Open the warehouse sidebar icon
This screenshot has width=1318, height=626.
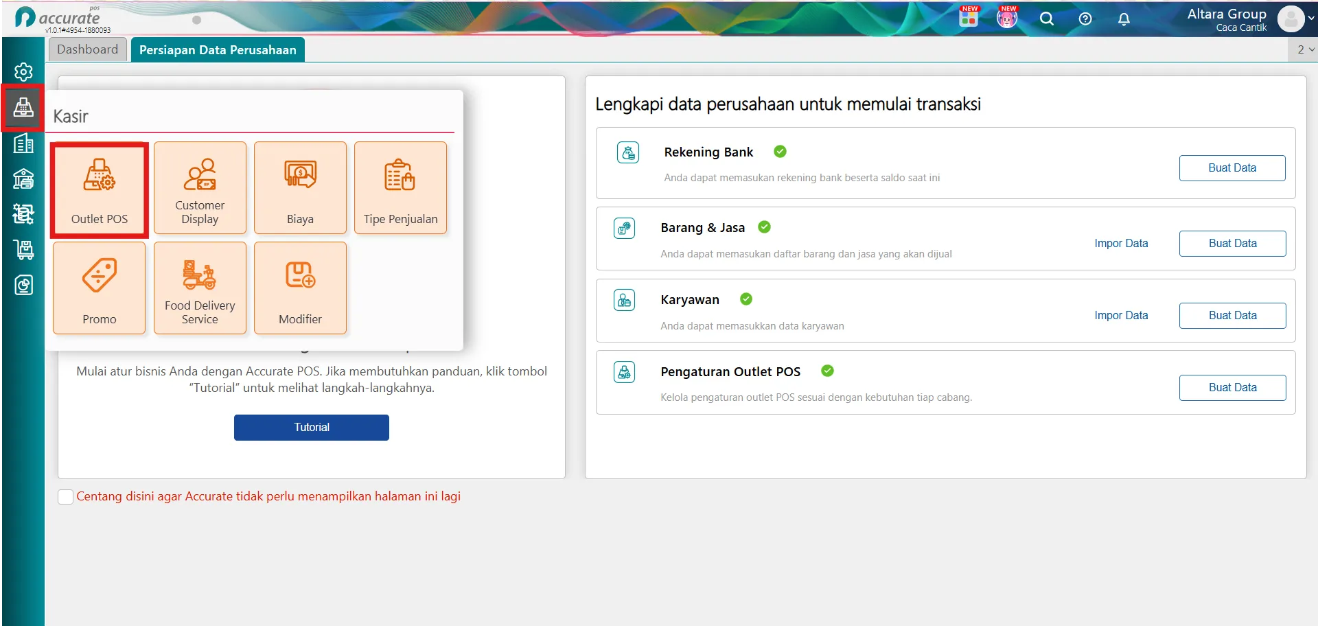(23, 178)
